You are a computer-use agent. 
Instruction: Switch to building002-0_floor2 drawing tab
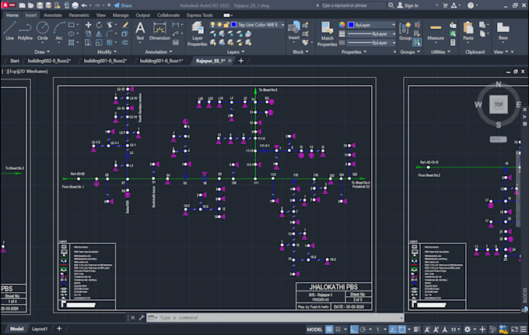[x=49, y=61]
